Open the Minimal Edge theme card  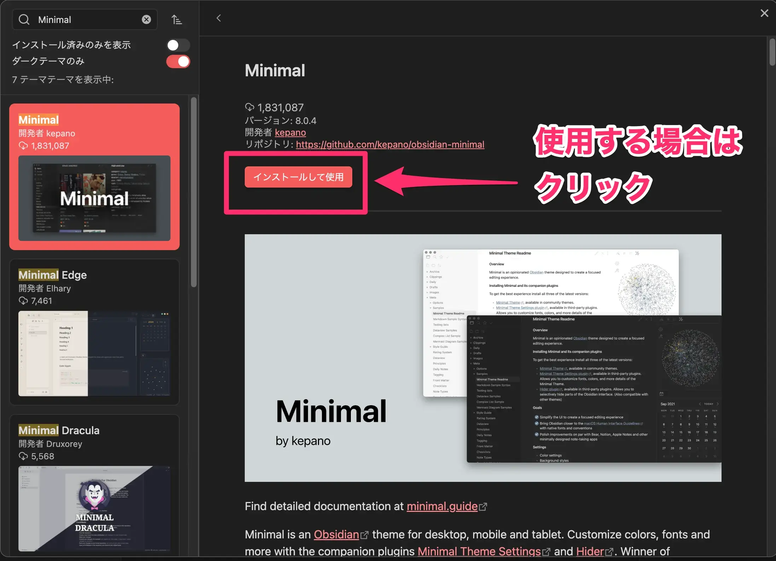click(94, 332)
